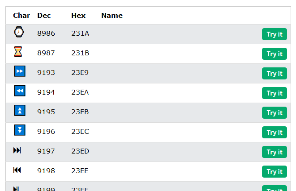Click the hex value 23ED
The height and width of the screenshot is (191, 296).
[80, 151]
